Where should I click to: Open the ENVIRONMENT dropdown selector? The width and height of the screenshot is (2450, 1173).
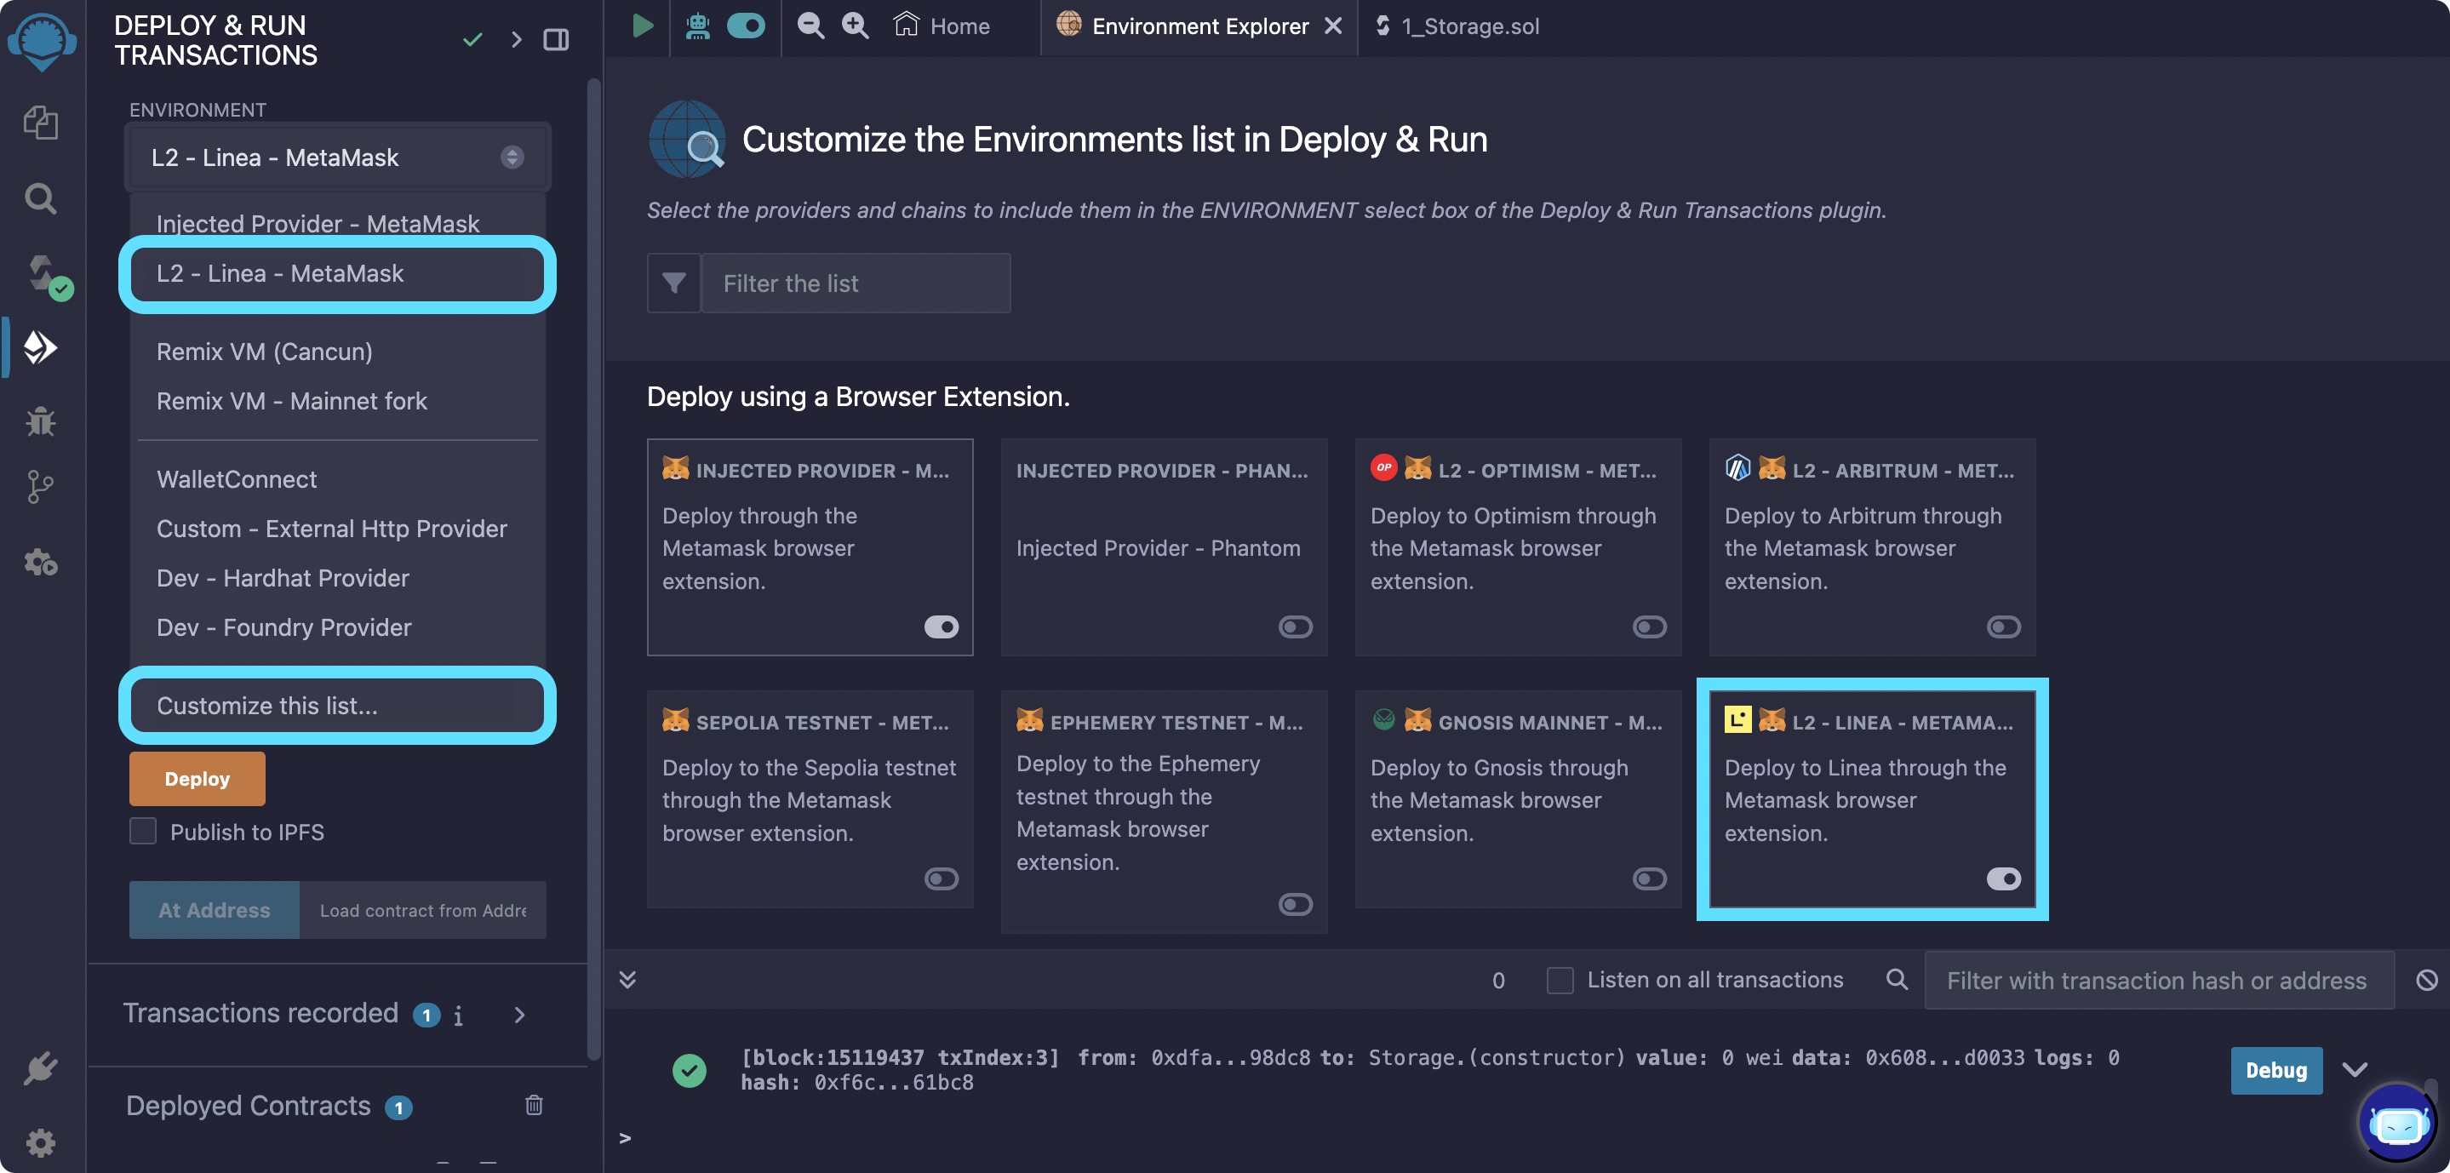coord(337,157)
